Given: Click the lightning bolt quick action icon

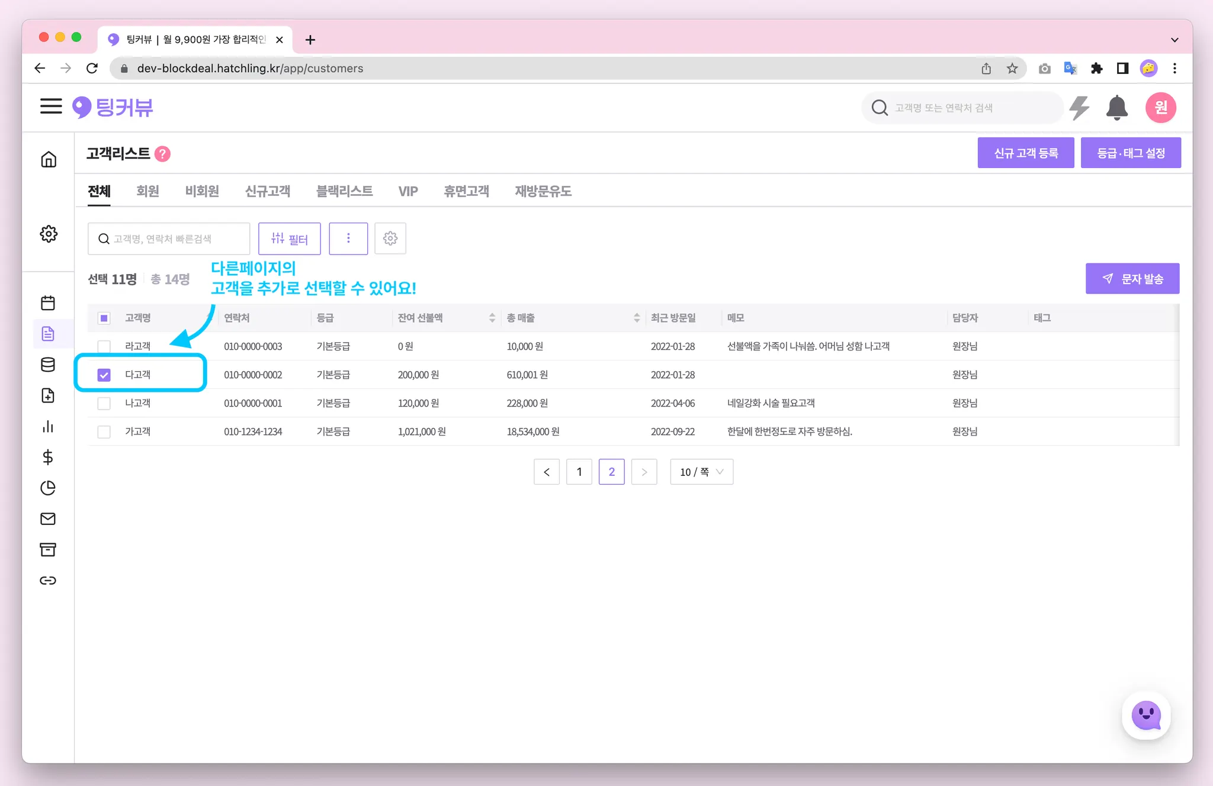Looking at the screenshot, I should [x=1079, y=108].
